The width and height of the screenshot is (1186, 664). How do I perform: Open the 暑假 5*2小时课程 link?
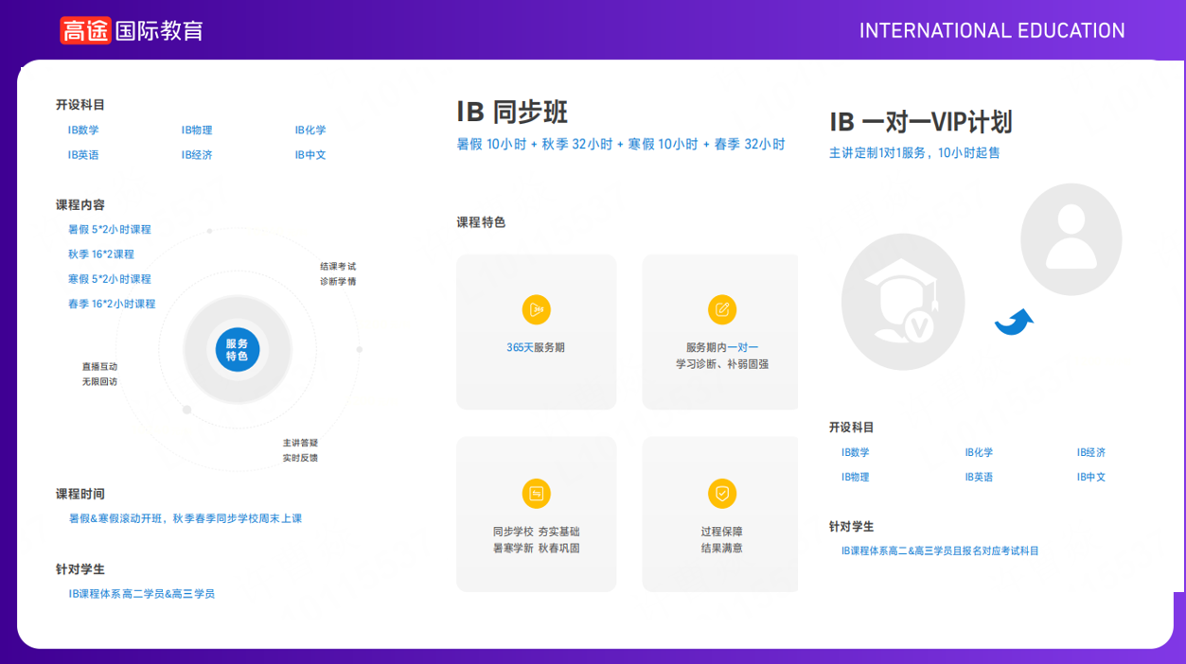(x=110, y=230)
